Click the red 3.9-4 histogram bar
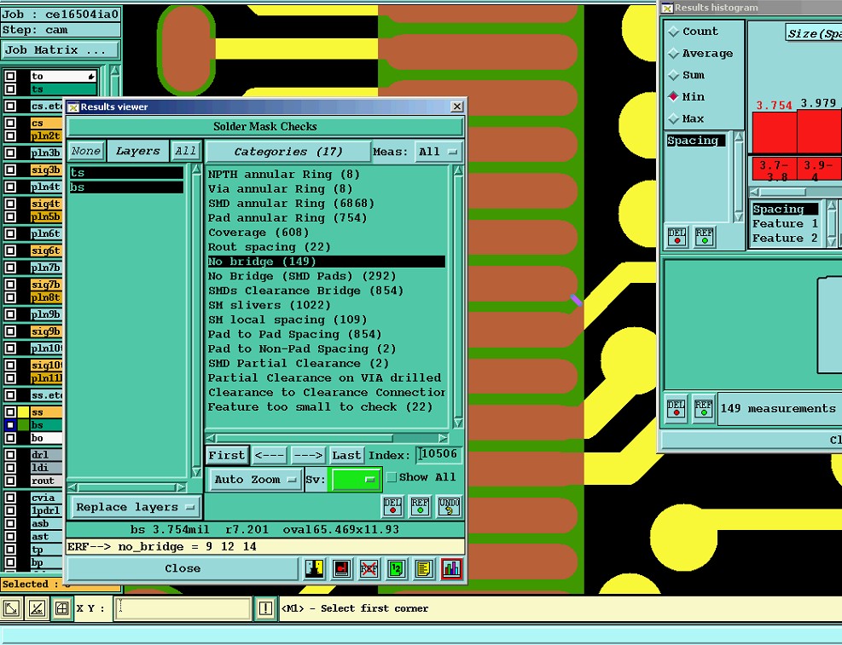The image size is (842, 645). click(818, 131)
